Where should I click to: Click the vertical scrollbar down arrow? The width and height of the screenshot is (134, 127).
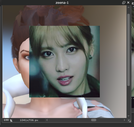point(129,116)
